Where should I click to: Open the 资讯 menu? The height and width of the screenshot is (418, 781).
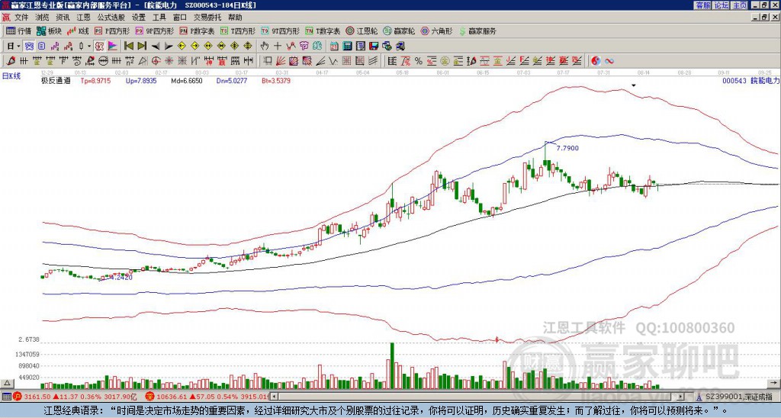click(x=63, y=18)
